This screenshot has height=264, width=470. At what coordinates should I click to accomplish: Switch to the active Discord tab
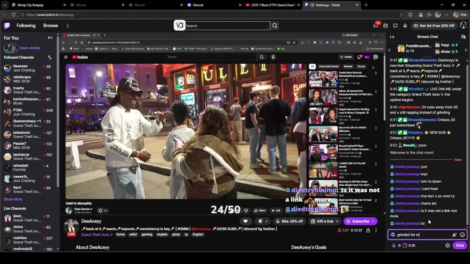pos(211,5)
